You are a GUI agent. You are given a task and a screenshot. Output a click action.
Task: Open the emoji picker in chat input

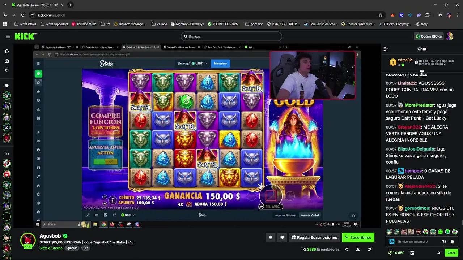453,242
